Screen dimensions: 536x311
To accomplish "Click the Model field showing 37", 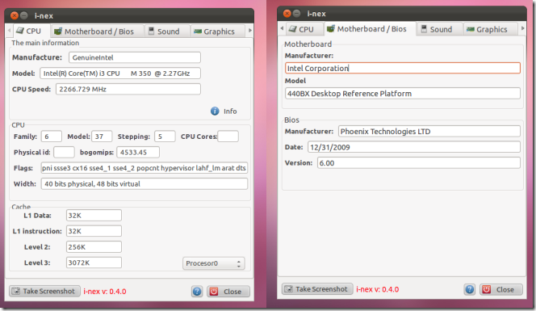I will [x=102, y=137].
